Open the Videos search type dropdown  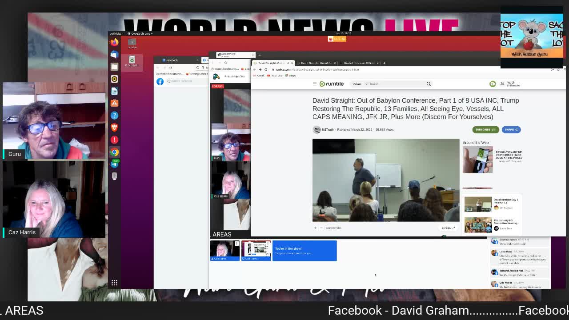click(360, 84)
